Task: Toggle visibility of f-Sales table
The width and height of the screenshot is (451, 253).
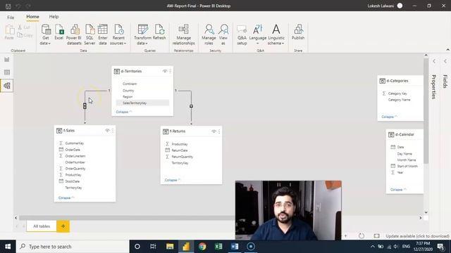Action: (107, 131)
